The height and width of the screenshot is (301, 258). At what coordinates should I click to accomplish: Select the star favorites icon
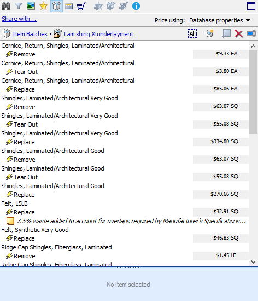tap(43, 6)
